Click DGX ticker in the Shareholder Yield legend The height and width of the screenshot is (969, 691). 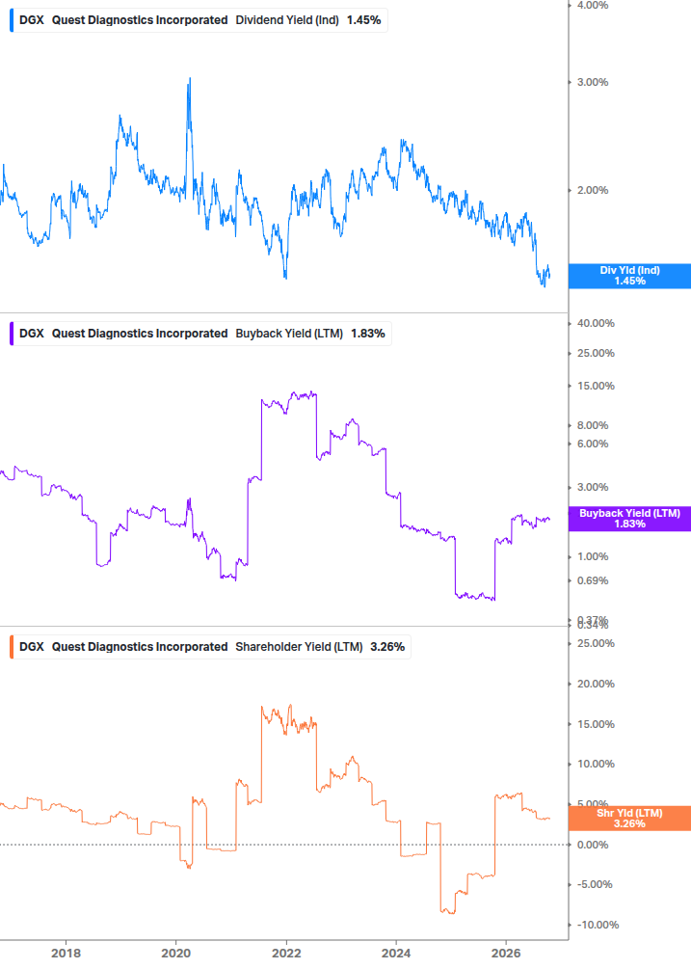click(32, 646)
